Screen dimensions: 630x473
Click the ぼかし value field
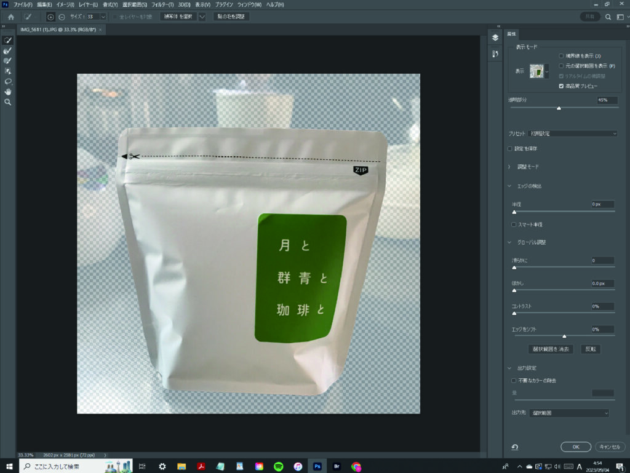point(602,284)
